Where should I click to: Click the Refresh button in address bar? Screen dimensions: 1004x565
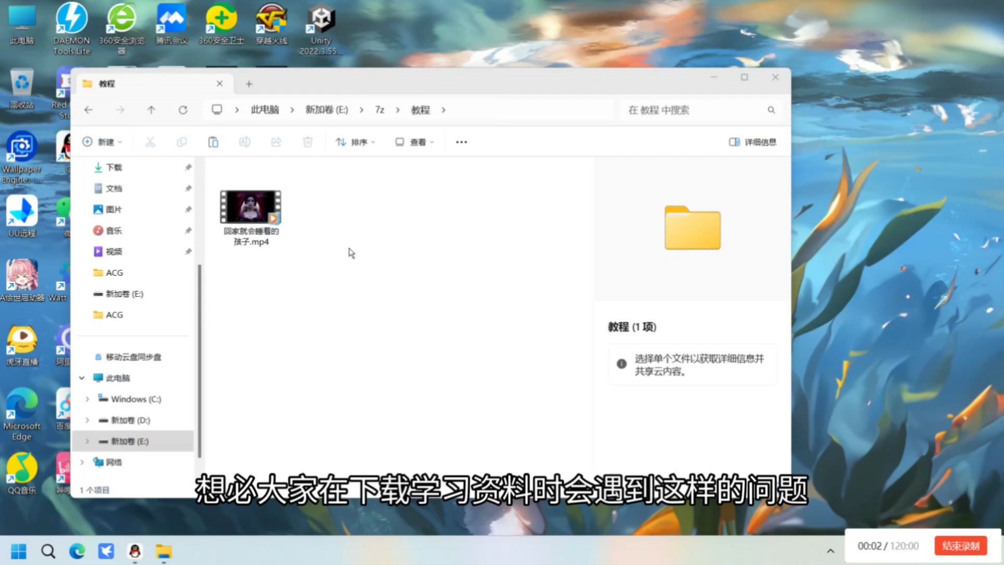[x=182, y=110]
